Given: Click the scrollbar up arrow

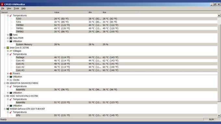Looking at the screenshot, I should (219, 16).
